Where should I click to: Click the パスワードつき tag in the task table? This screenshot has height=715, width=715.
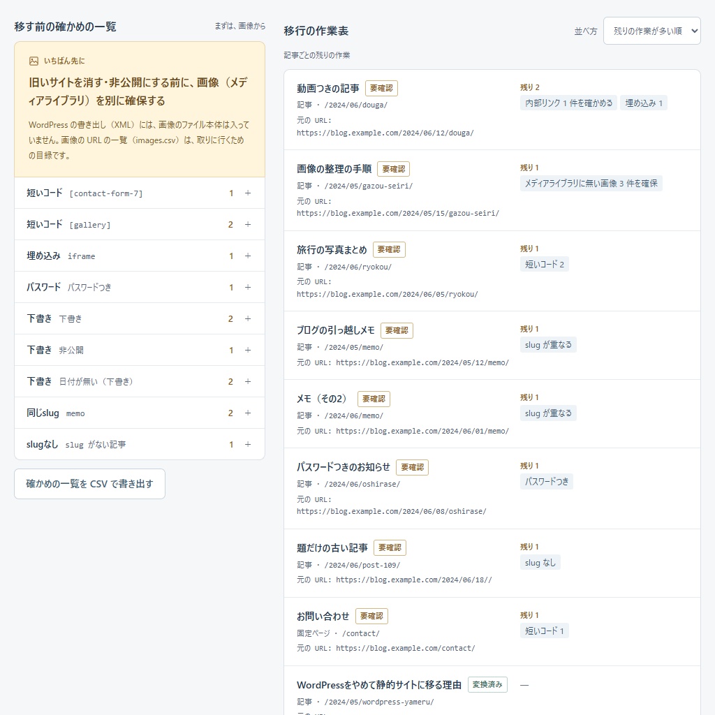click(x=546, y=482)
